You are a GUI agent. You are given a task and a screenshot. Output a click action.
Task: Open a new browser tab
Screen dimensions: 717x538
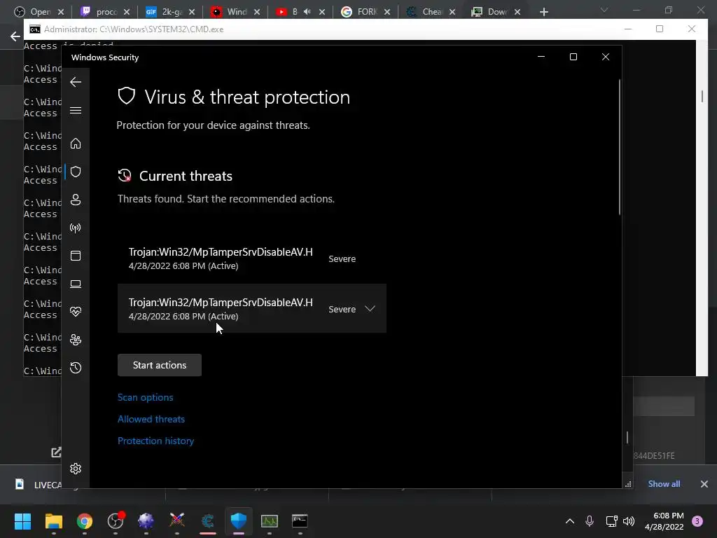click(x=543, y=12)
